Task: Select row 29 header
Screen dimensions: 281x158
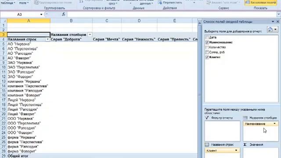Action: [x=4, y=156]
